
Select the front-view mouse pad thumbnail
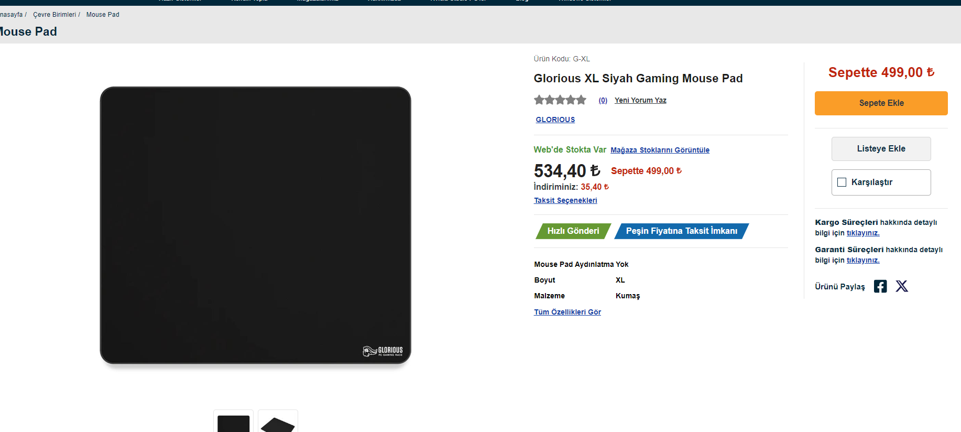coord(234,421)
